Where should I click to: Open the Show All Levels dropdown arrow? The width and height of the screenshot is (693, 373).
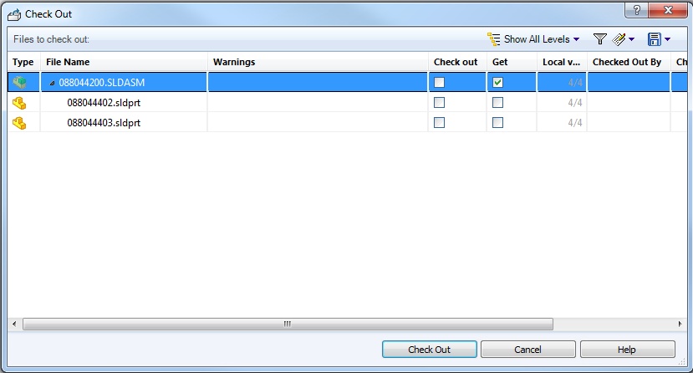(576, 39)
